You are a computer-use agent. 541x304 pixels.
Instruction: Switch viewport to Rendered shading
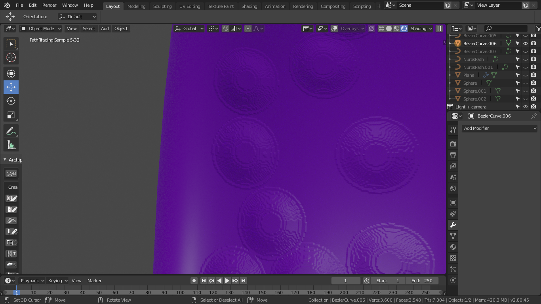pos(404,28)
